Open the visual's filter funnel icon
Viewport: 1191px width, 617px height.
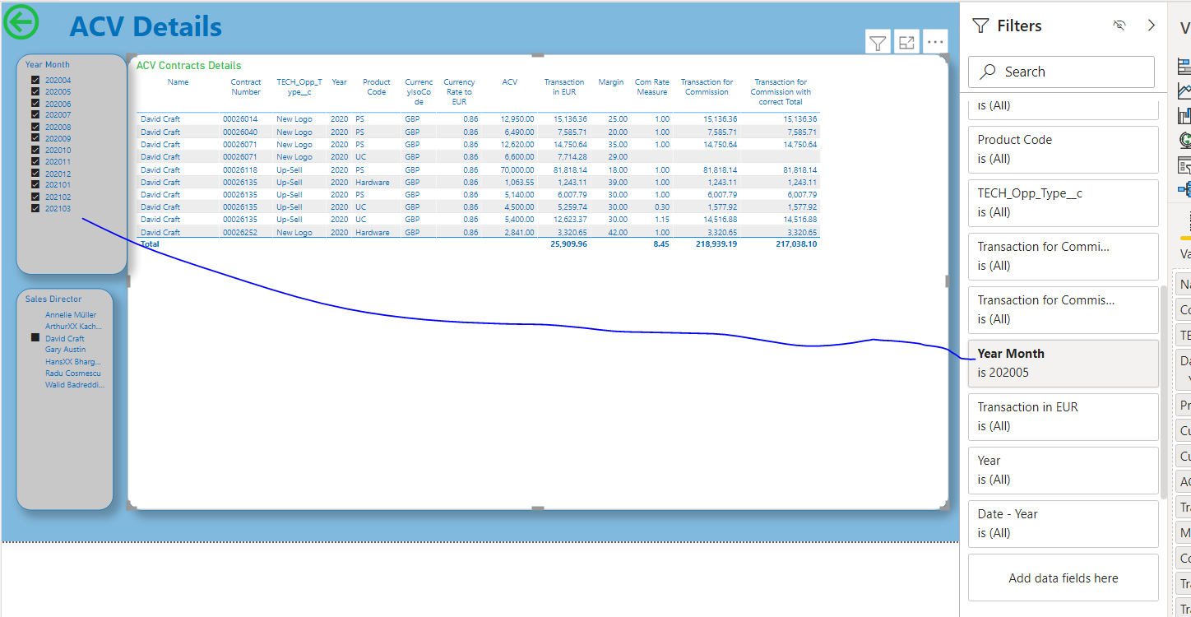(x=878, y=43)
